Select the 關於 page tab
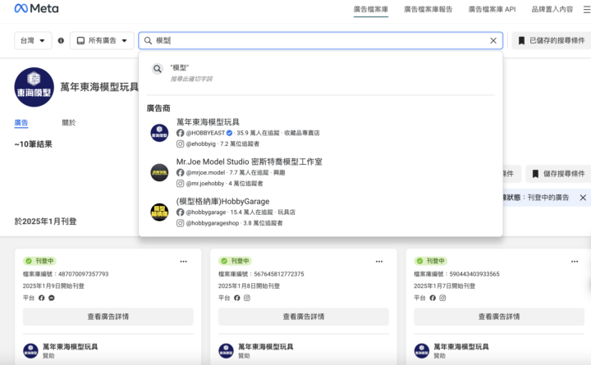Image resolution: width=591 pixels, height=365 pixels. 69,123
